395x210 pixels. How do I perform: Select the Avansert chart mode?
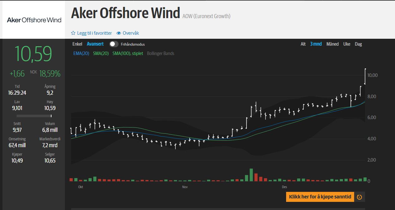click(x=95, y=44)
